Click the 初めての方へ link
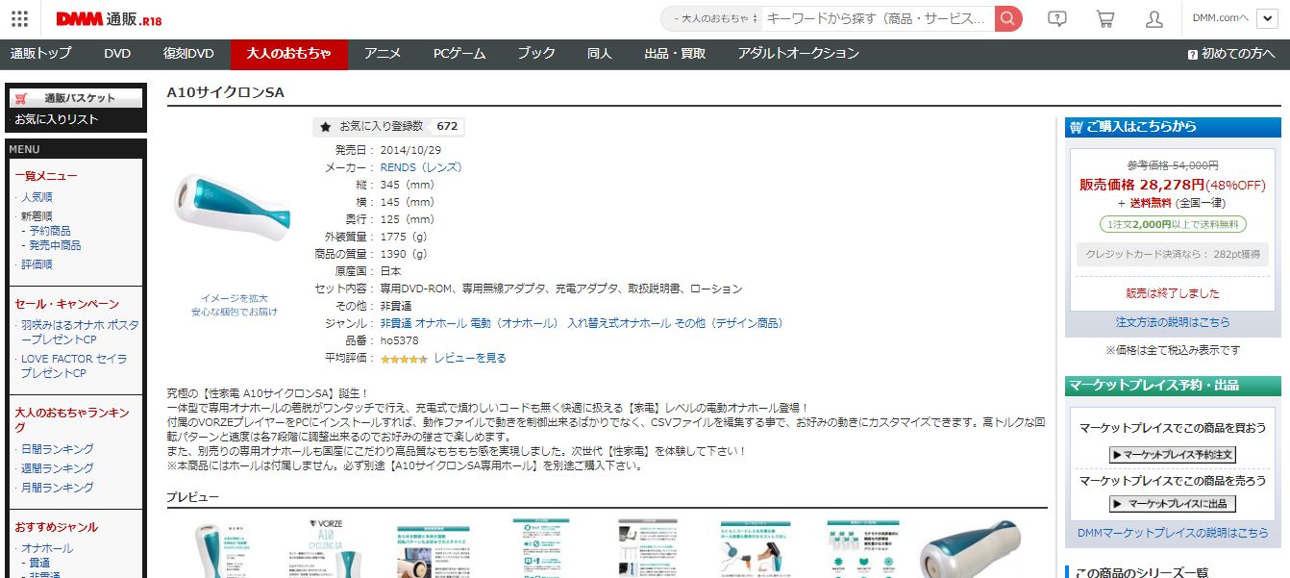The image size is (1290, 578). [1238, 55]
